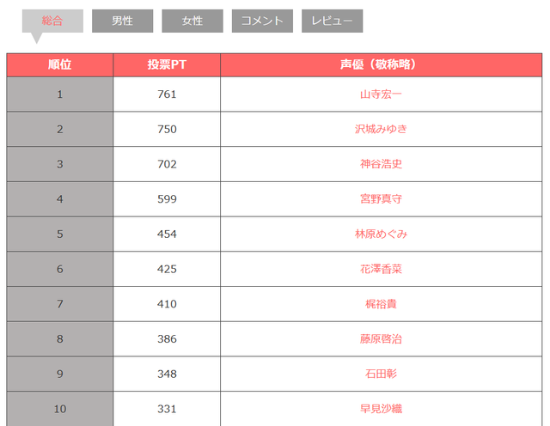
Task: Click 林原めぐみ in the ranking
Action: 381,234
